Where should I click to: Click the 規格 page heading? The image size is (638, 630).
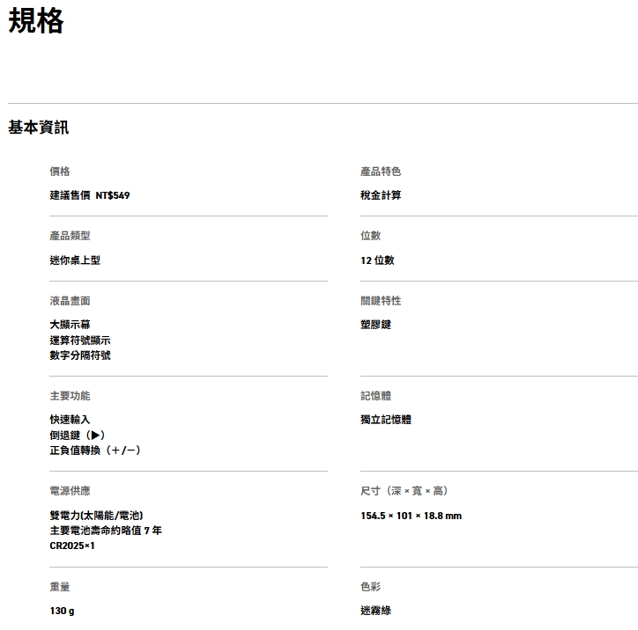click(36, 21)
